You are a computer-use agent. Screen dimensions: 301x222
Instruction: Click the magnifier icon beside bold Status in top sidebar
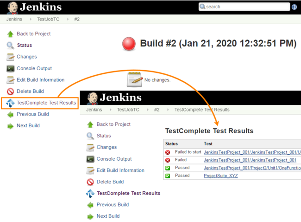pos(10,46)
